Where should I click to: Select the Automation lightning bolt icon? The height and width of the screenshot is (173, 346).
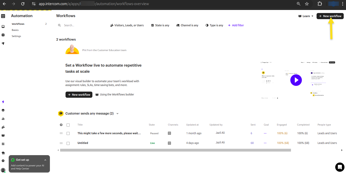coord(3,102)
